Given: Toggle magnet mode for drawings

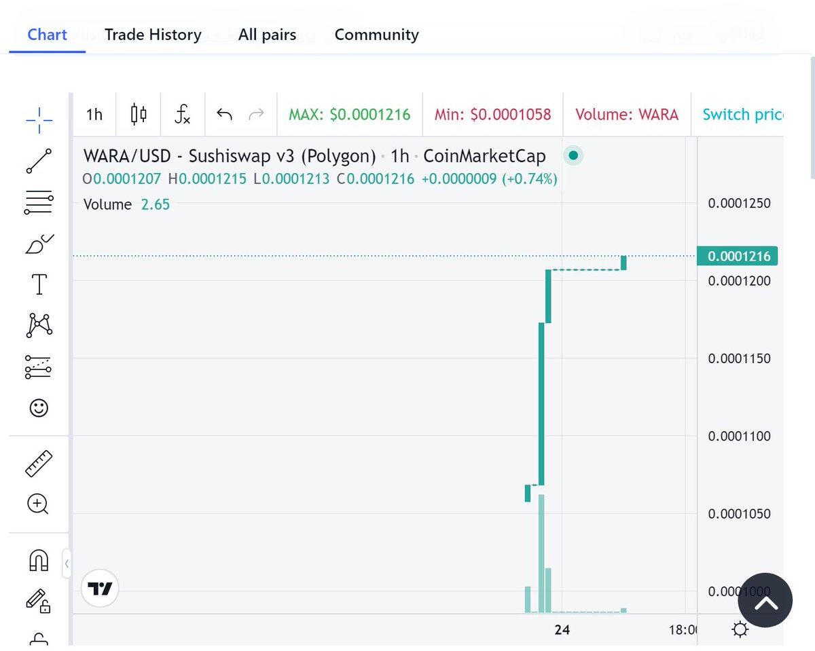Looking at the screenshot, I should 39,560.
